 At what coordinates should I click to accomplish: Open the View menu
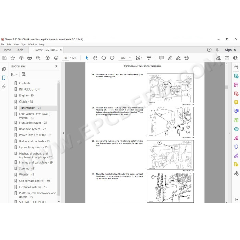pyautogui.click(x=16, y=44)
